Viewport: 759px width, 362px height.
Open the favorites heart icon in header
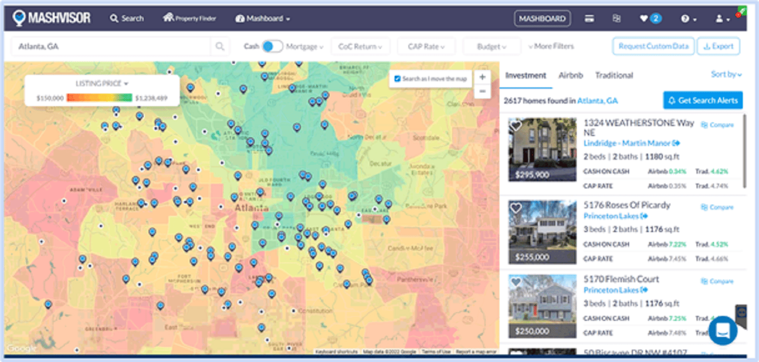click(644, 19)
